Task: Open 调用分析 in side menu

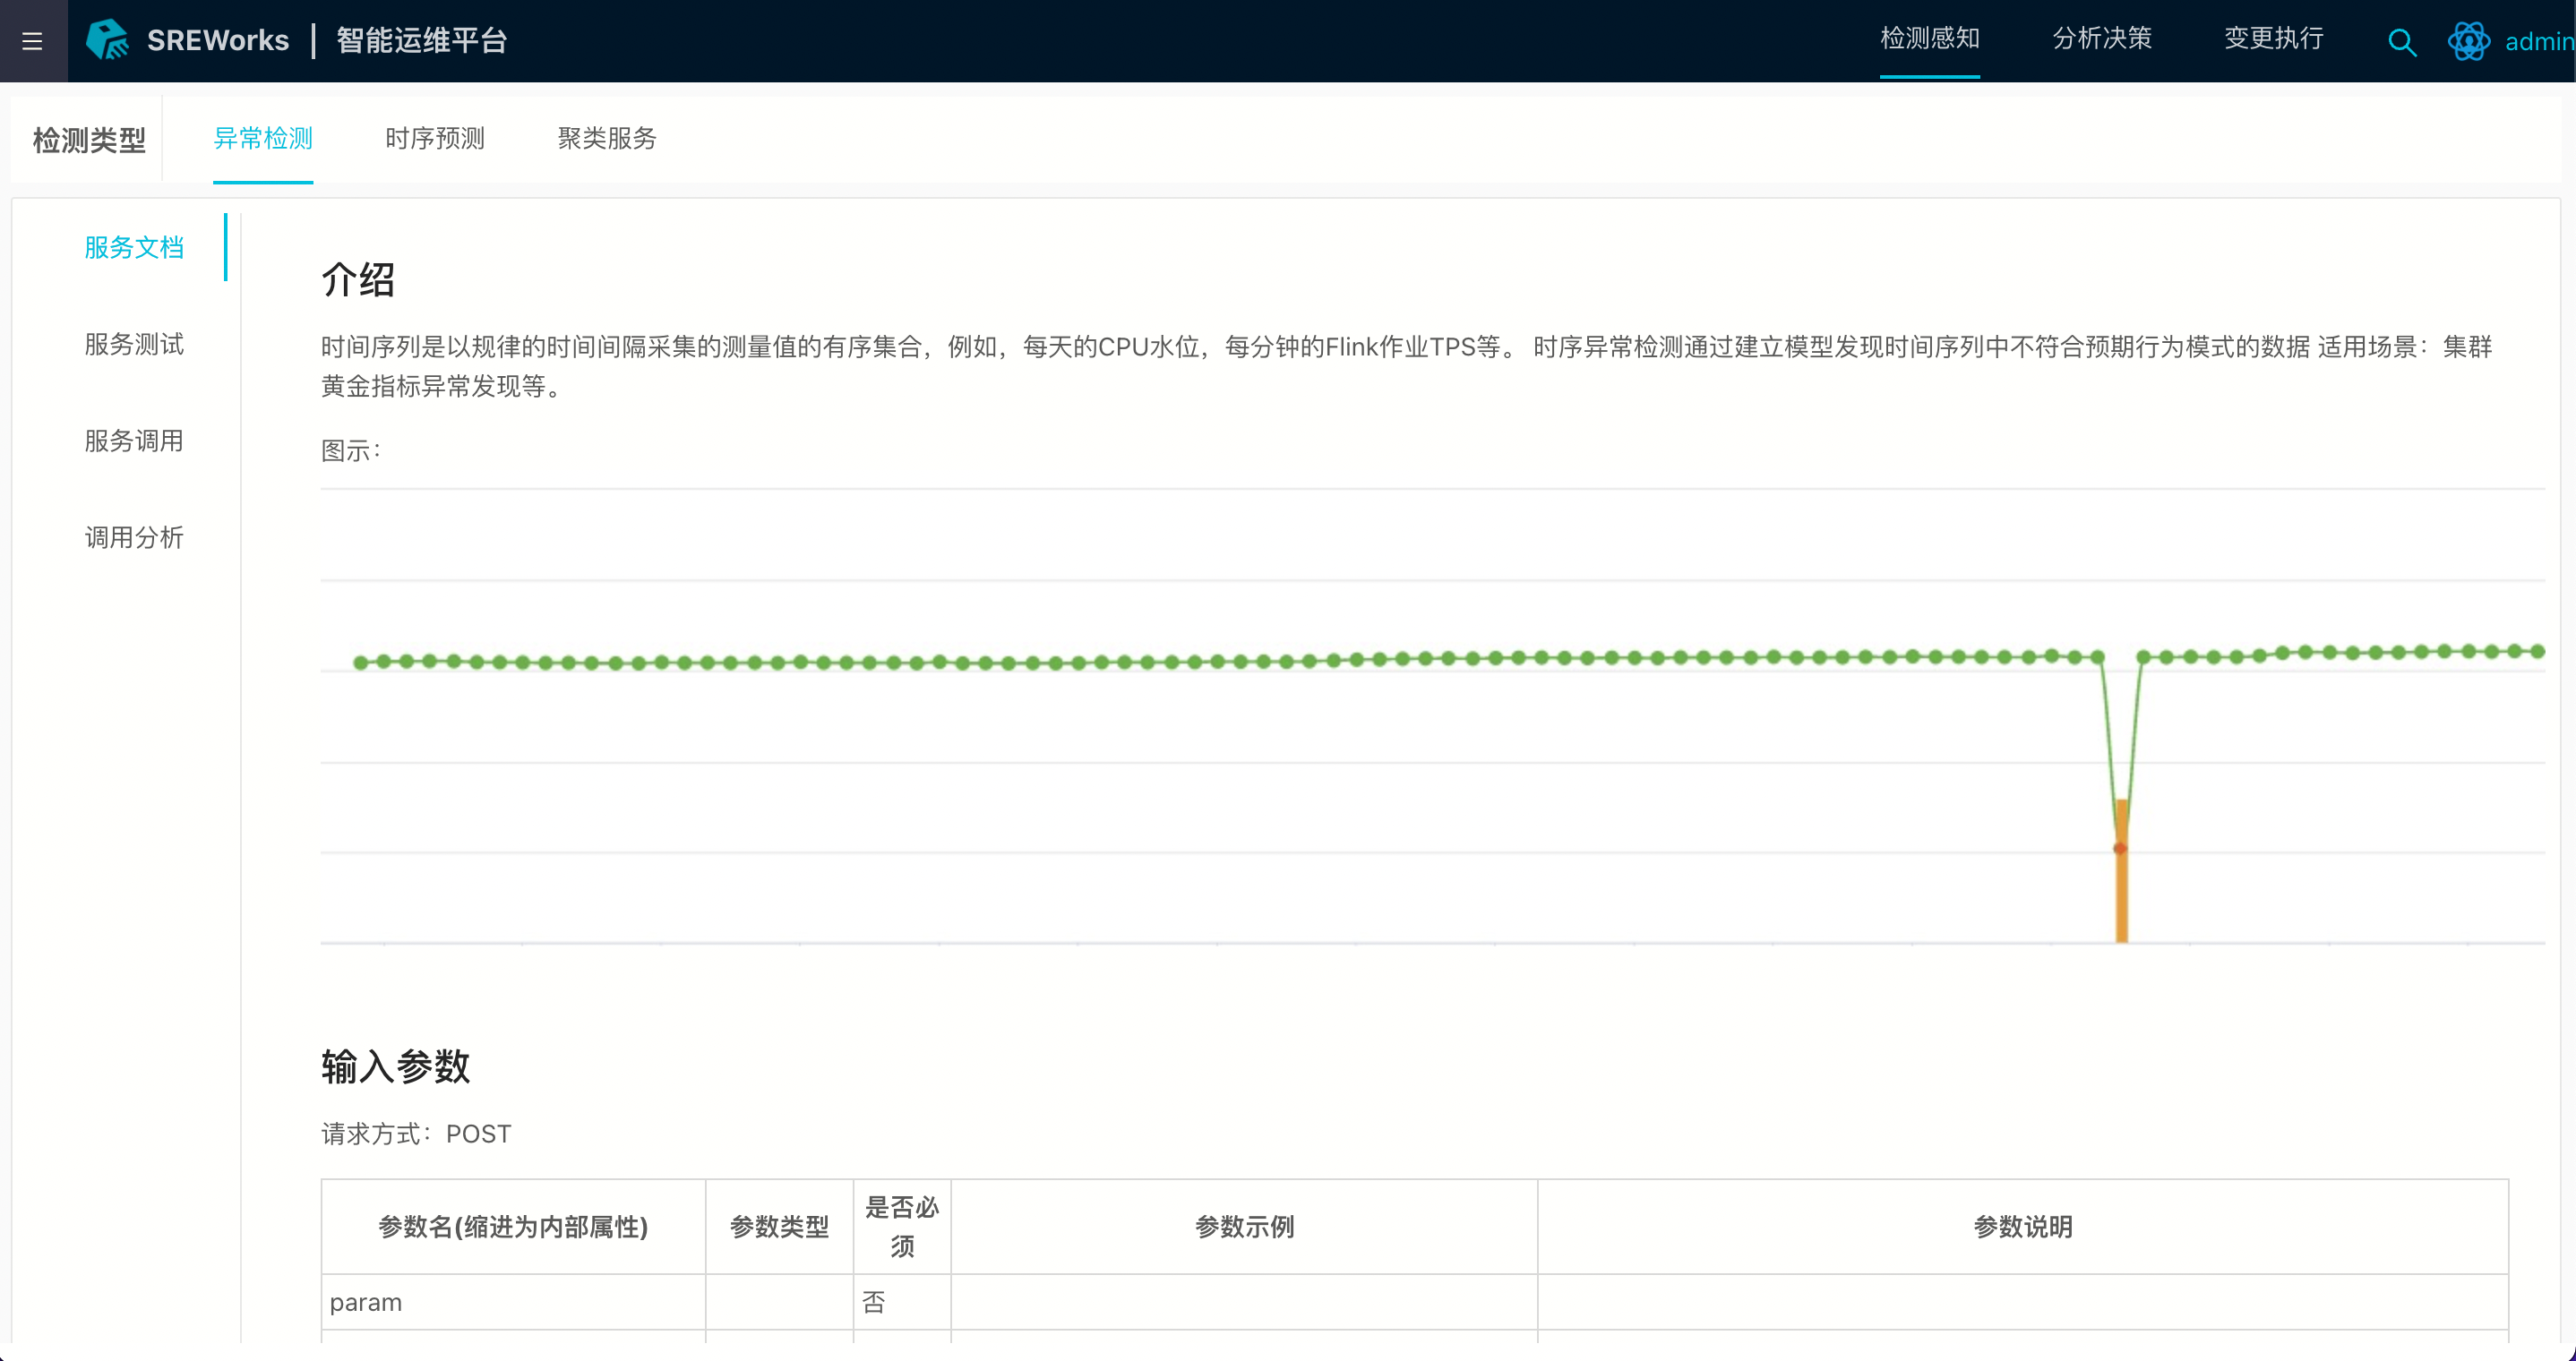Action: click(x=134, y=538)
